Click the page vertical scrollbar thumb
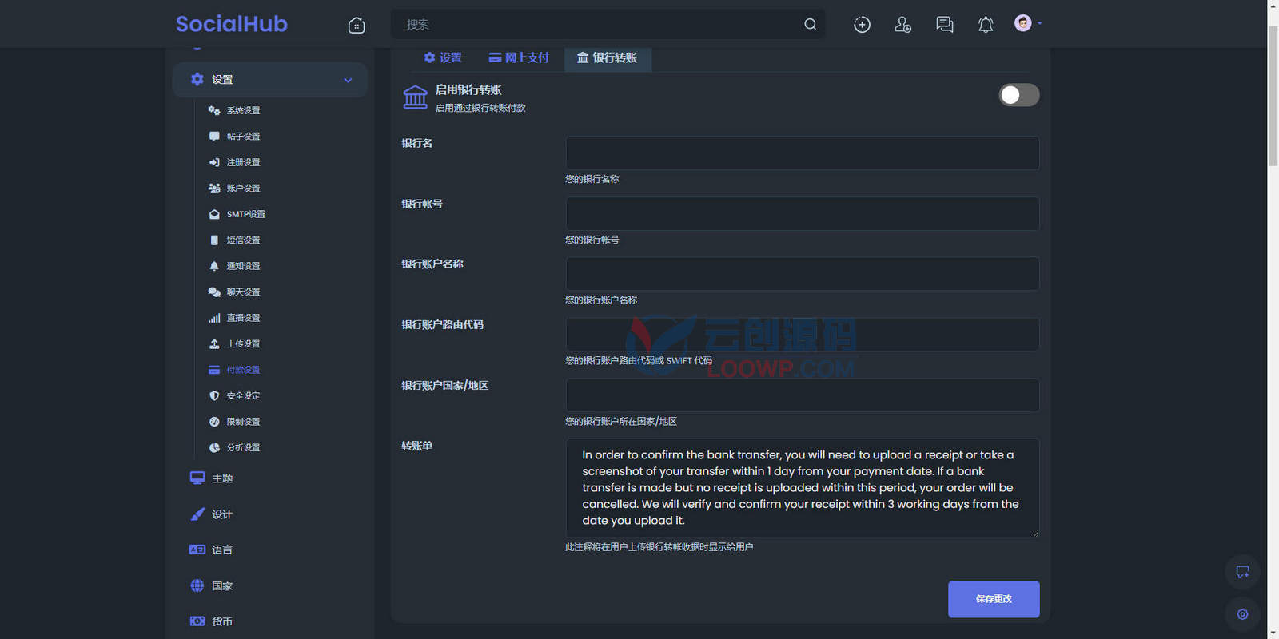The height and width of the screenshot is (639, 1279). (1273, 96)
